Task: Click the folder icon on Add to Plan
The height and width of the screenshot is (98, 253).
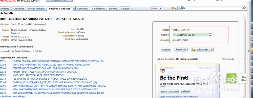Action: pos(193,50)
